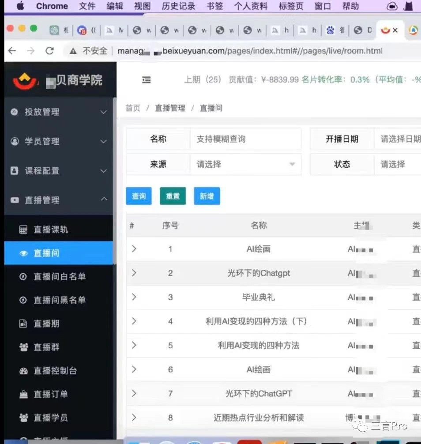Open the 历史记录 menu in menu bar
This screenshot has height=444, width=421.
(178, 6)
